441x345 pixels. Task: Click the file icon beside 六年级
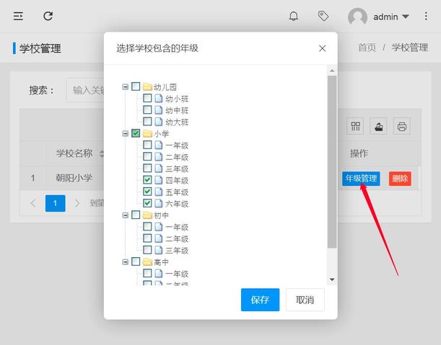click(159, 203)
